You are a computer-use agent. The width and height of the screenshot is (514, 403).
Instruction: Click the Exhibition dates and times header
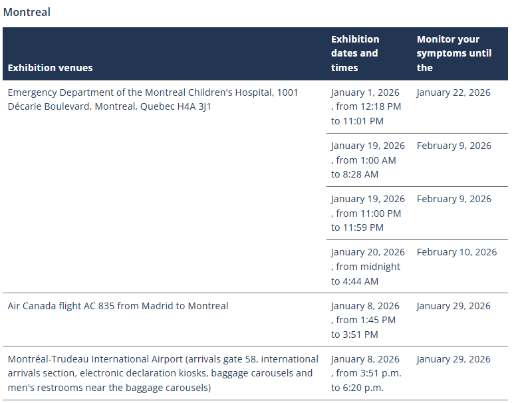[x=355, y=53]
